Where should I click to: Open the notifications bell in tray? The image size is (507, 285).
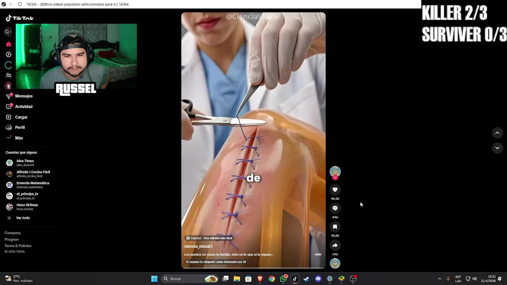(x=500, y=279)
